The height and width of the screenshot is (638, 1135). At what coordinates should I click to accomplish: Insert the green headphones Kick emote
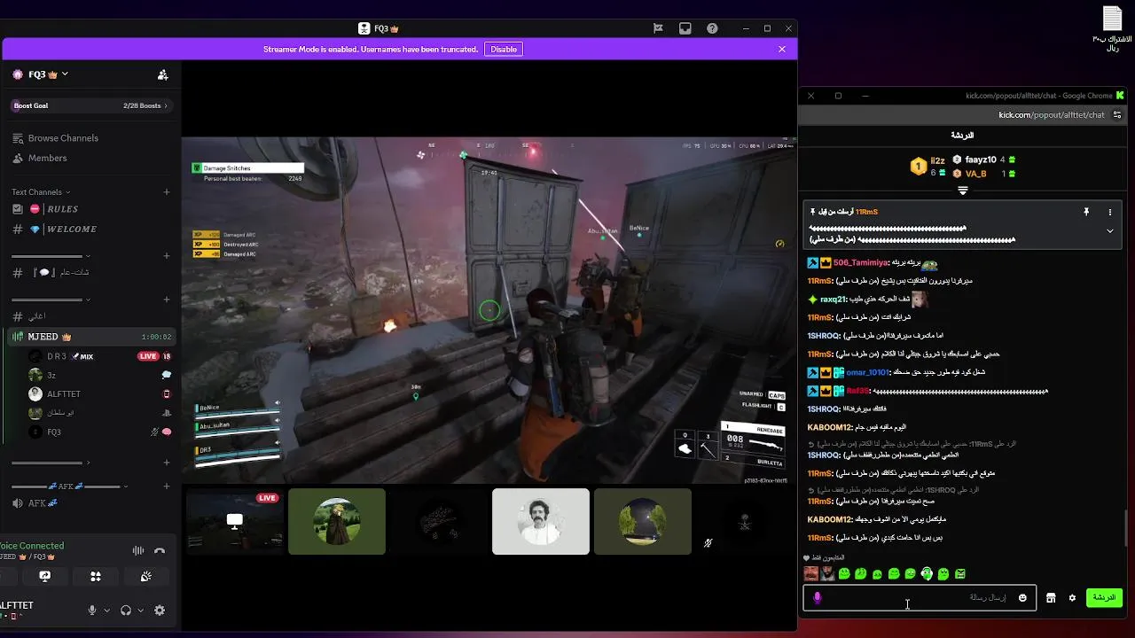point(927,574)
